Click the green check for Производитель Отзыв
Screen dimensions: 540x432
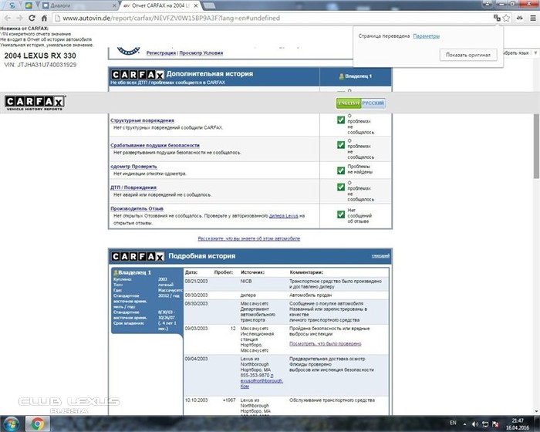pyautogui.click(x=341, y=214)
